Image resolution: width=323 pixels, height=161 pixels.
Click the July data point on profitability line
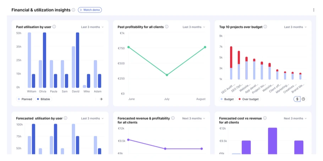(x=166, y=75)
